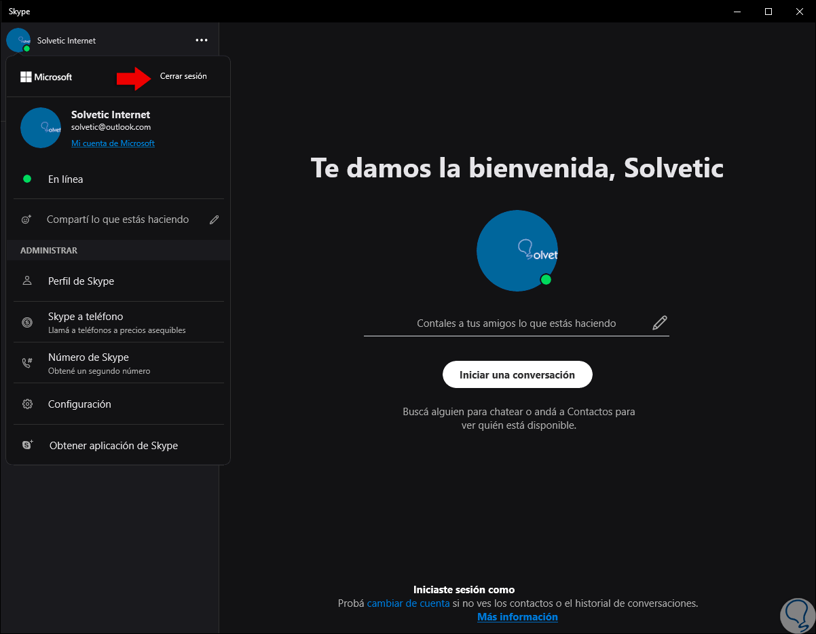Follow the cambiar de cuenta link
The height and width of the screenshot is (634, 816).
pyautogui.click(x=408, y=603)
